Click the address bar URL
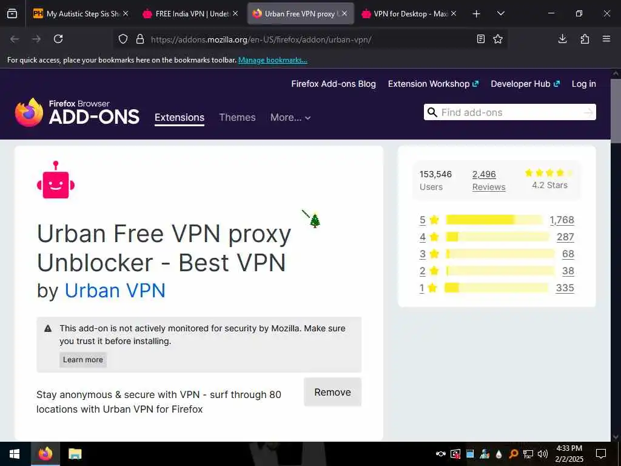This screenshot has height=466, width=621. click(261, 39)
